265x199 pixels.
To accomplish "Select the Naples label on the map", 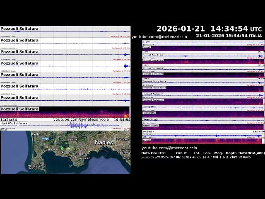I will point(104,142).
